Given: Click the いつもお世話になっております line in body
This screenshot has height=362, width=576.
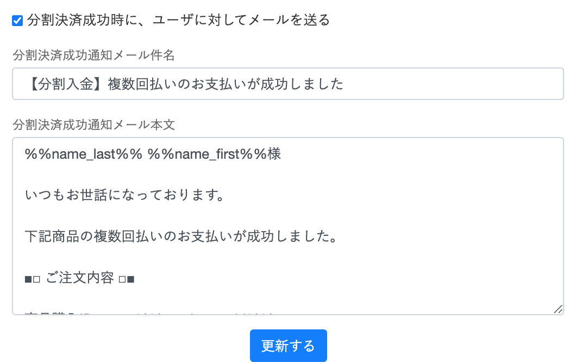Looking at the screenshot, I should pyautogui.click(x=124, y=196).
